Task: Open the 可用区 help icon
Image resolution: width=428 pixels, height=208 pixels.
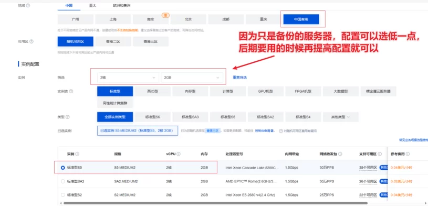Action: [x=32, y=41]
